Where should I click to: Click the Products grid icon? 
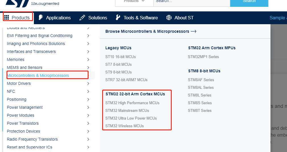click(6, 18)
